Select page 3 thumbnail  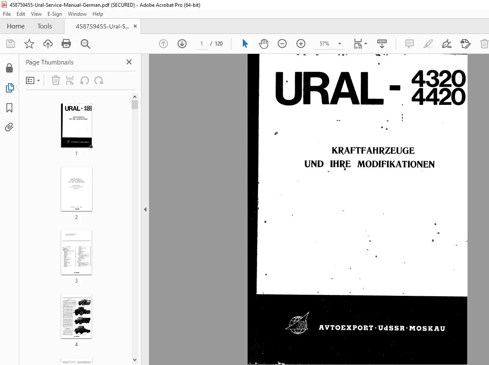[76, 253]
